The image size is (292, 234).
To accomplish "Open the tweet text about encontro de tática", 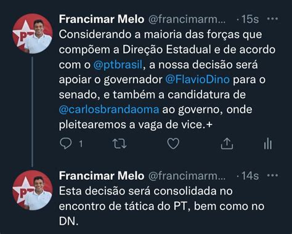I will [161, 206].
